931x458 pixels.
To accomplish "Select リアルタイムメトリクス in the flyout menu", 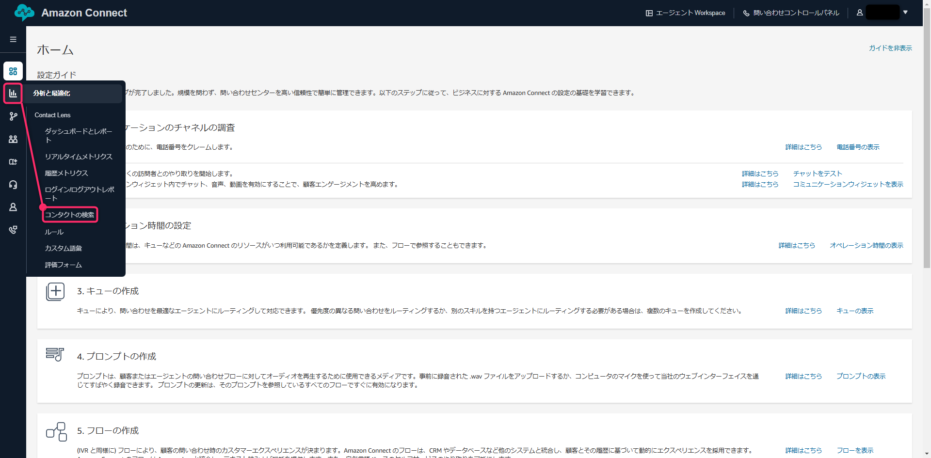I will [79, 157].
